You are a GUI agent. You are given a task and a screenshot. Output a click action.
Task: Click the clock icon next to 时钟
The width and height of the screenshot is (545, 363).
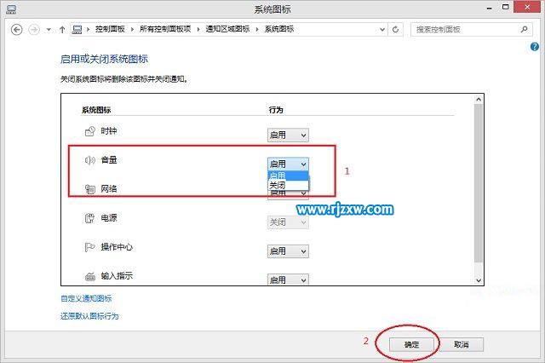pos(90,131)
